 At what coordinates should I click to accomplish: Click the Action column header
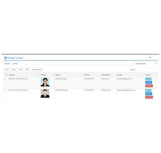151,75
